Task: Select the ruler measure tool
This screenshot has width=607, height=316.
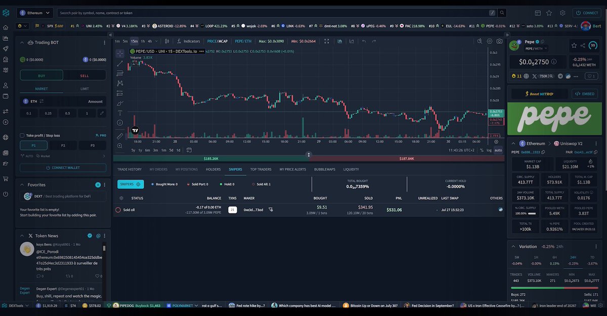Action: click(120, 136)
